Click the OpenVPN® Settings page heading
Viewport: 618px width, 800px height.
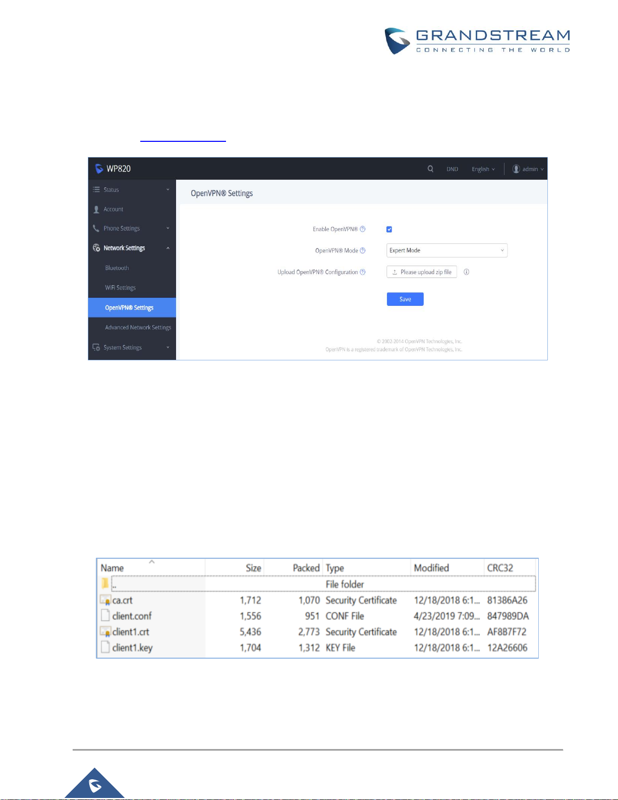tap(222, 193)
